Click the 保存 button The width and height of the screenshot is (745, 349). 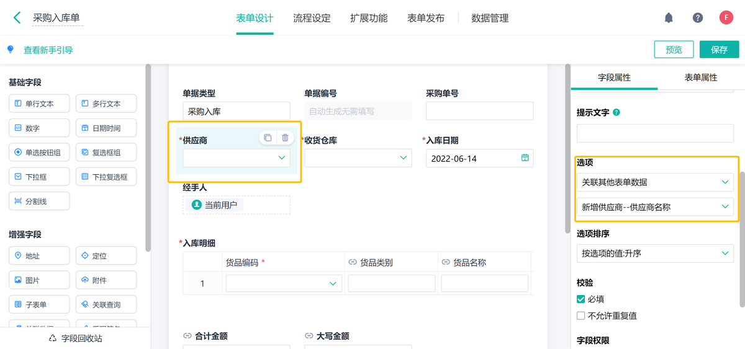coord(719,50)
